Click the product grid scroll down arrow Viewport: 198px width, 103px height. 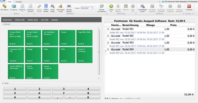[x=99, y=78]
